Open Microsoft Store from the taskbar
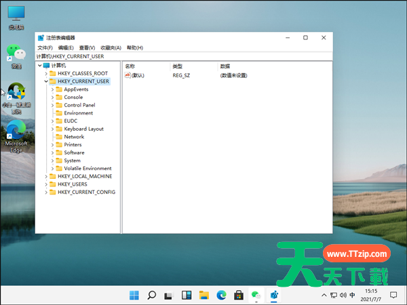407x305 pixels. tap(238, 296)
